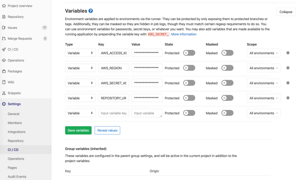Toggle Protected state for AWS_ACCESS_KEY variable

189,53
